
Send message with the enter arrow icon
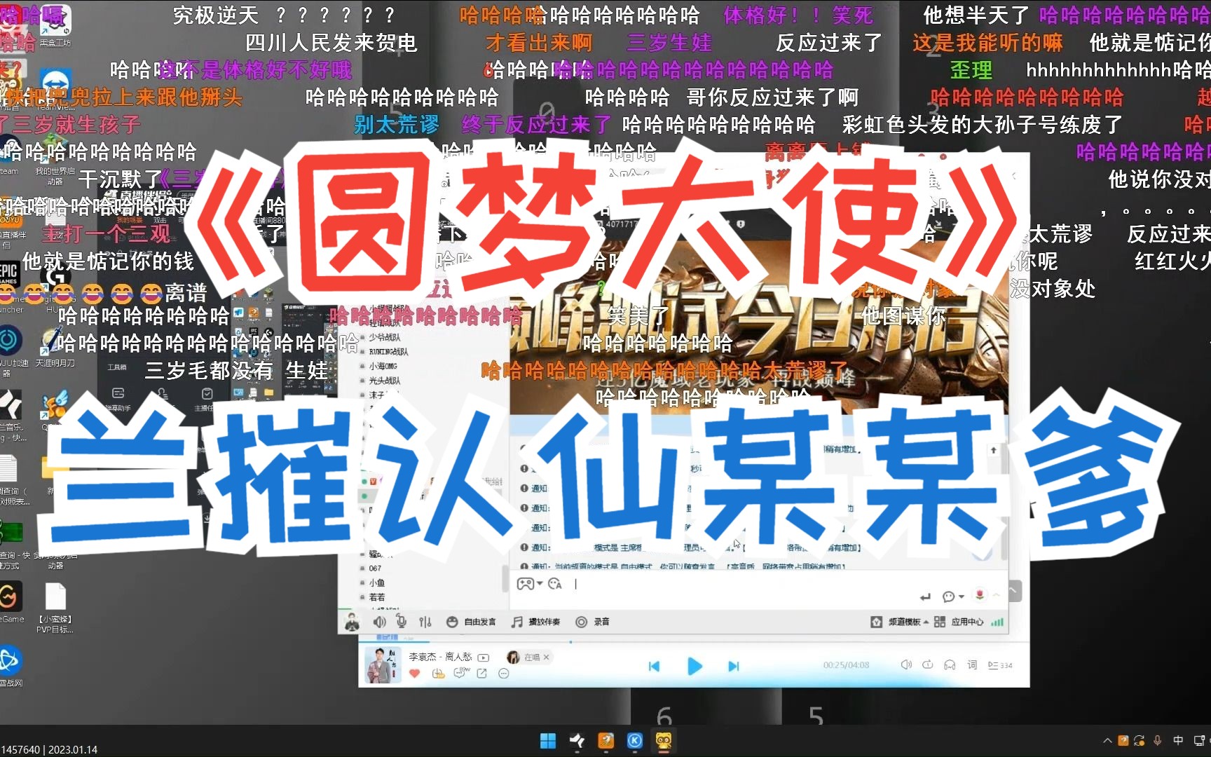(x=925, y=596)
